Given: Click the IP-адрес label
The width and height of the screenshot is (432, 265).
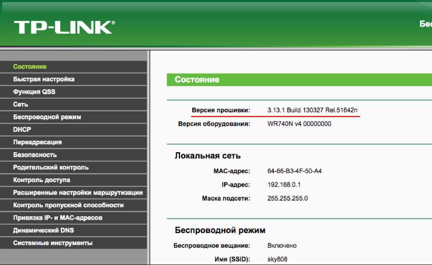Looking at the screenshot, I should click(x=236, y=185).
